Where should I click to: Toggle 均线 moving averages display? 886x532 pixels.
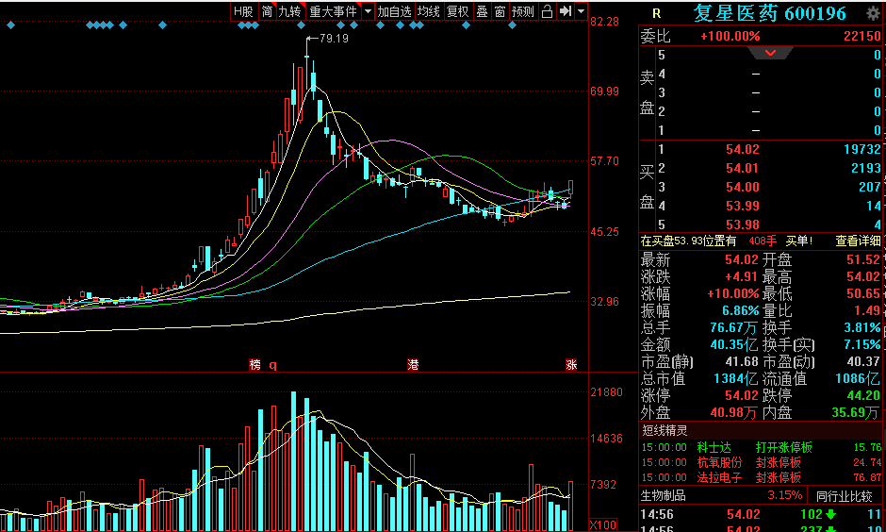(x=428, y=11)
